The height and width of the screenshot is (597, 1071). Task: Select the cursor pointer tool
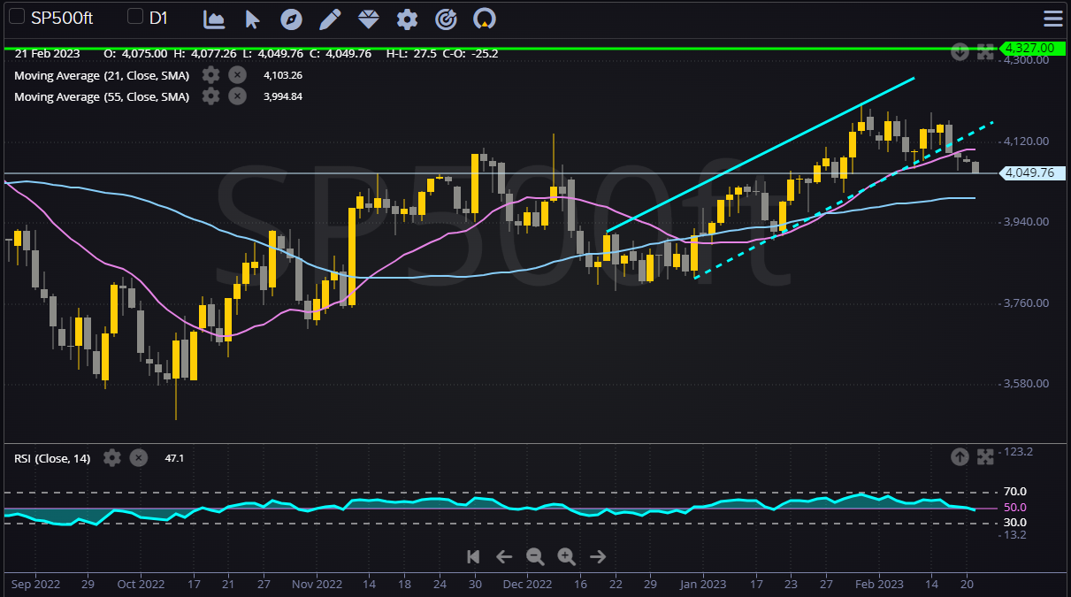click(253, 19)
